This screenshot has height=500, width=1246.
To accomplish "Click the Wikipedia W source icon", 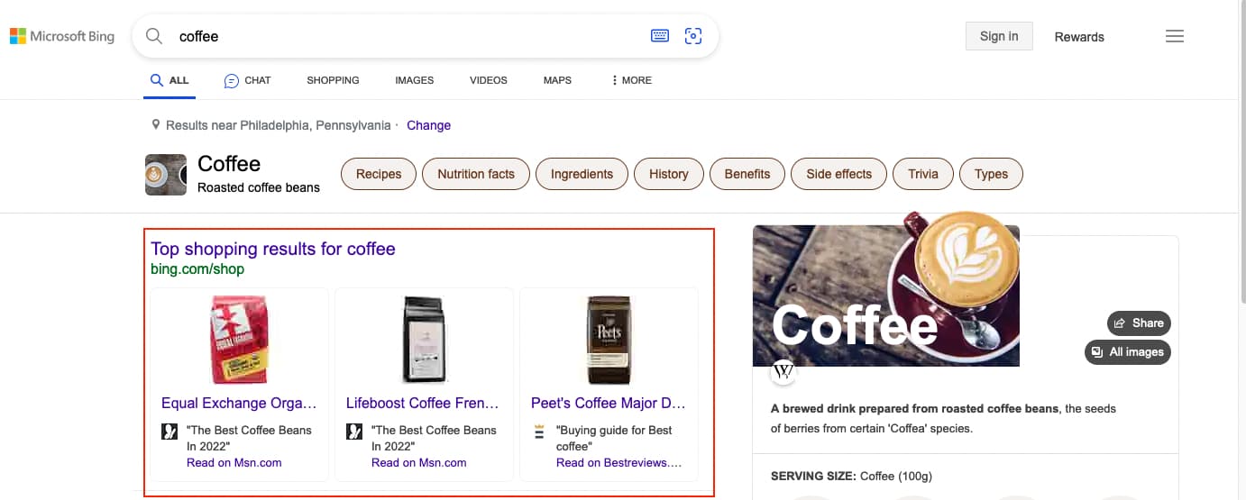I will pyautogui.click(x=783, y=371).
